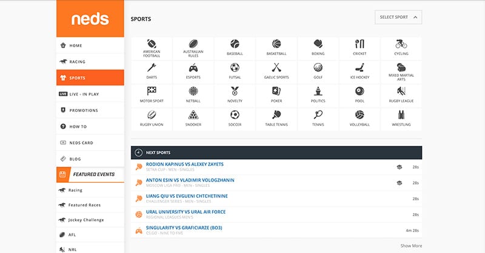
Task: Select the highlighted Sports menu item
Action: tap(90, 78)
